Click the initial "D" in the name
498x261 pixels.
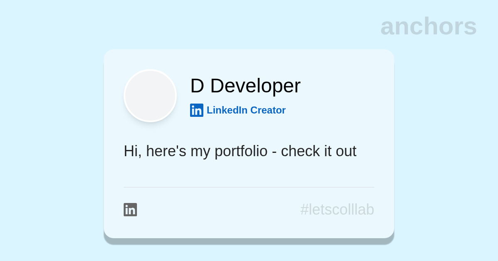pos(197,86)
